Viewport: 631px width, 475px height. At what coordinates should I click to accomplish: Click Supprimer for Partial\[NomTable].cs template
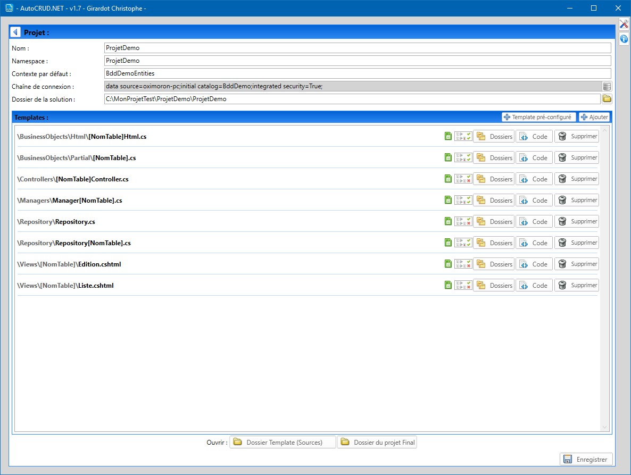[x=577, y=157]
